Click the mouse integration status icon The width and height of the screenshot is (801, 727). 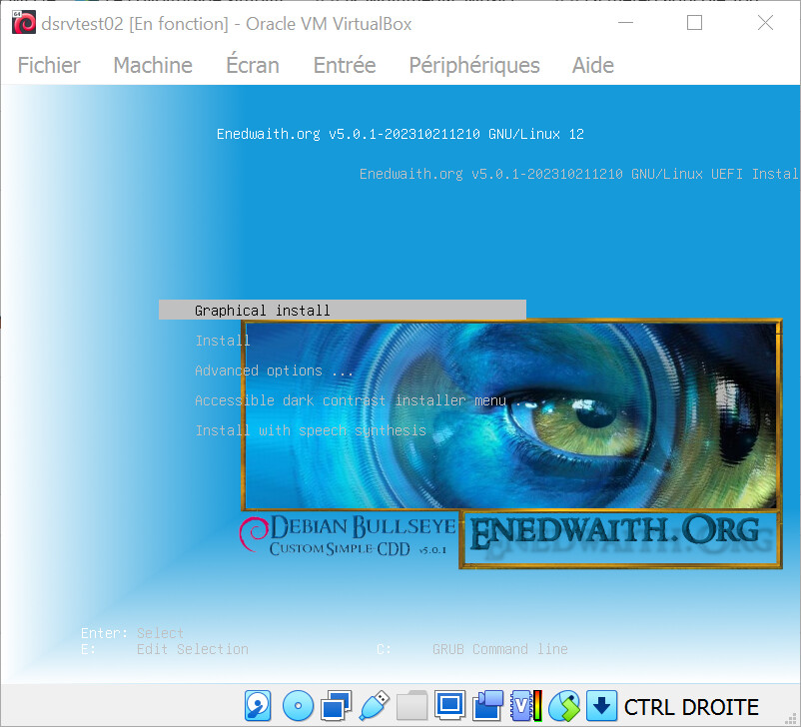[x=564, y=706]
